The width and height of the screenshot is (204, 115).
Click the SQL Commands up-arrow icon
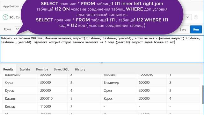click(x=5, y=17)
